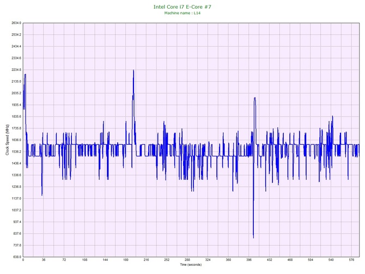This screenshot has width=365, height=274.
Task: Click the 252 seconds x-axis label
Action: (x=167, y=260)
